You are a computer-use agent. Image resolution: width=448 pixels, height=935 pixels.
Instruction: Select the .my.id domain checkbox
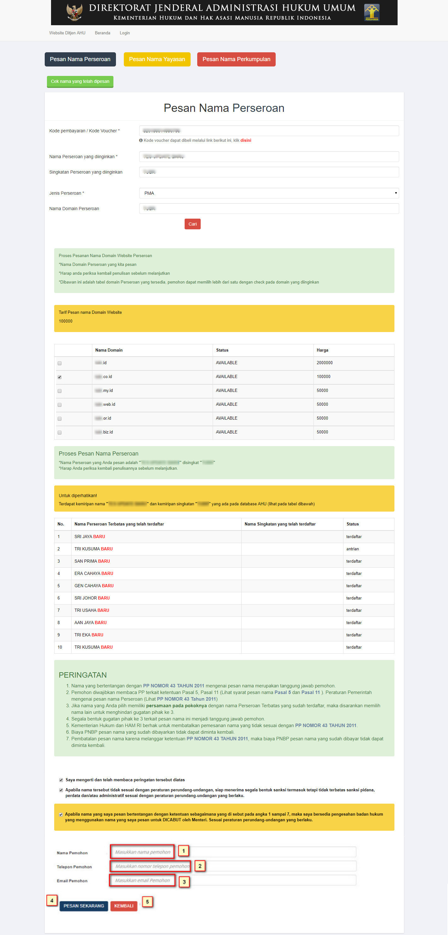tap(60, 391)
